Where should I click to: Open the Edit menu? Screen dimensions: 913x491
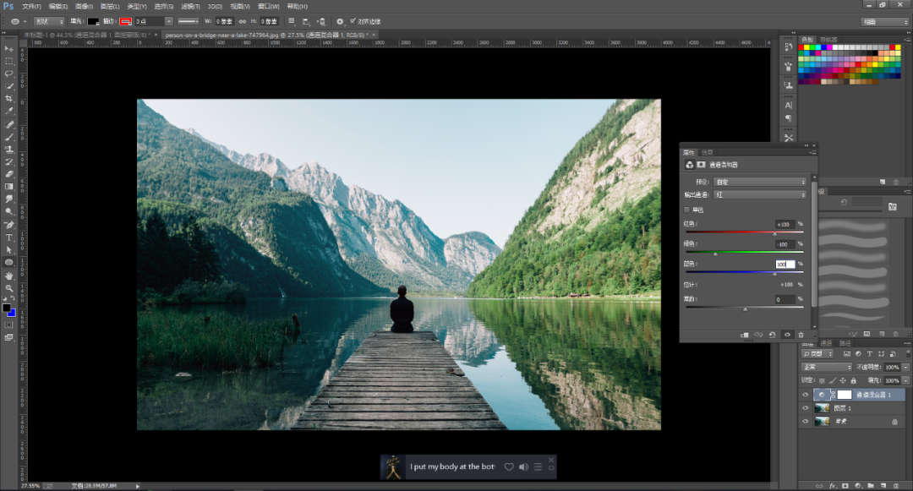click(x=58, y=7)
